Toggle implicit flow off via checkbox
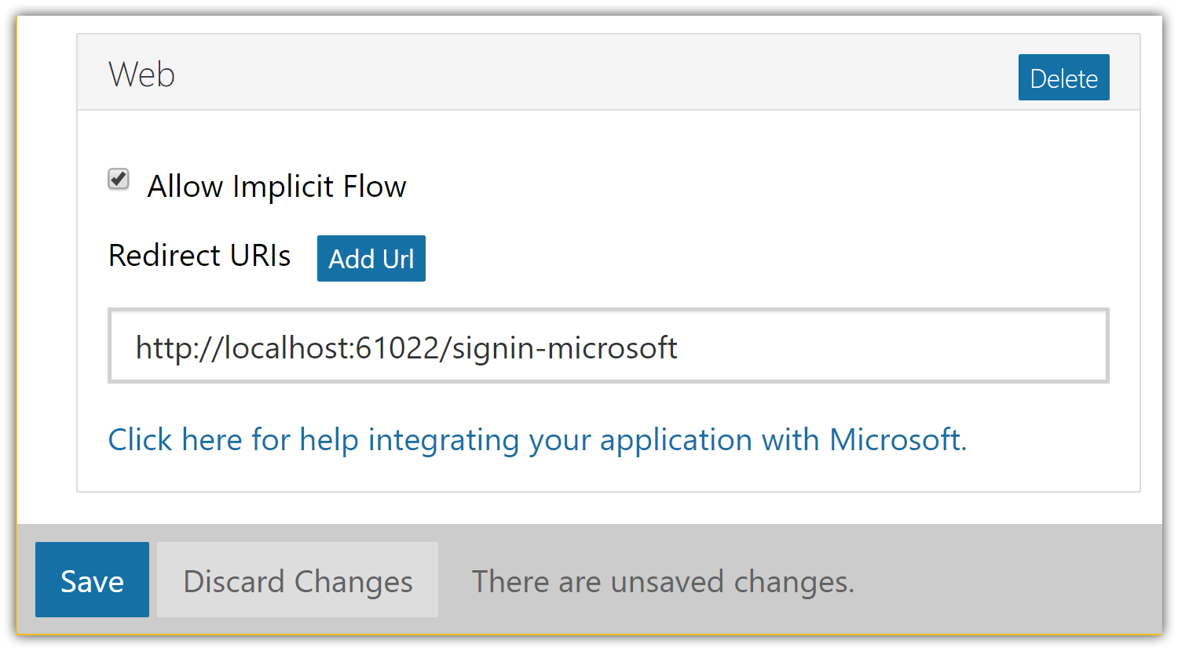This screenshot has width=1178, height=651. 119,180
